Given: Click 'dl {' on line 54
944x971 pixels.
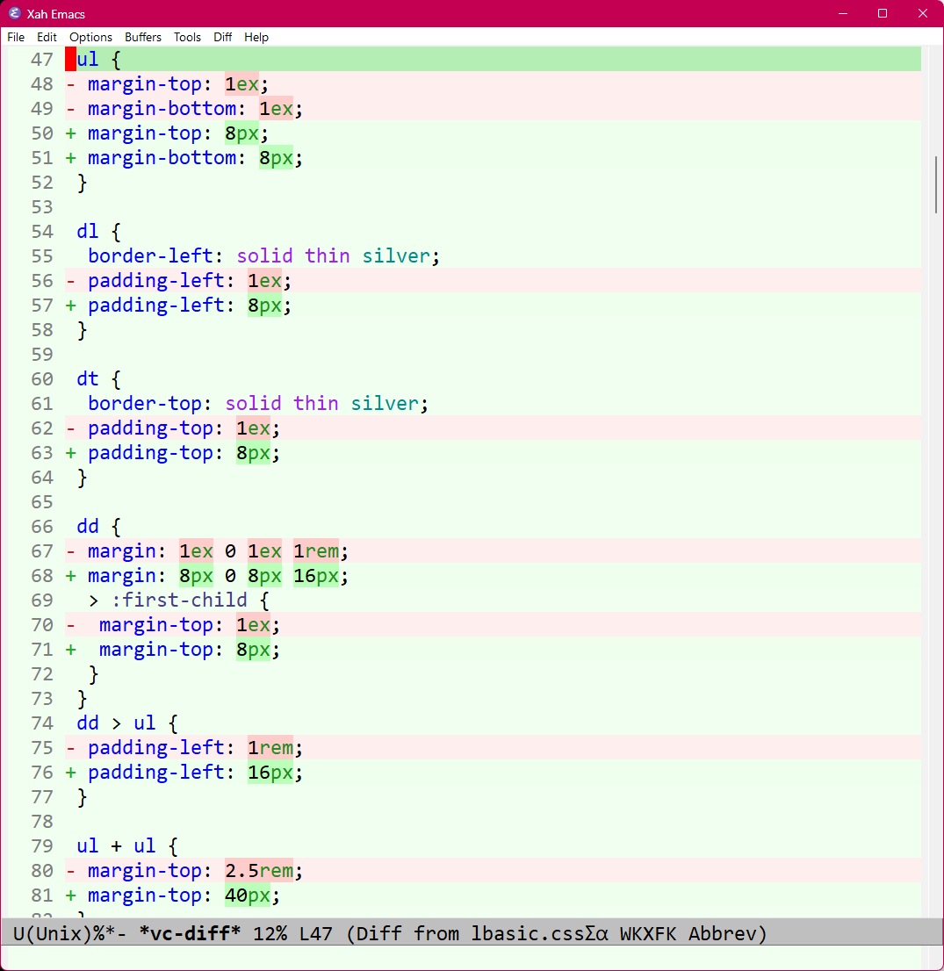Looking at the screenshot, I should click(98, 232).
